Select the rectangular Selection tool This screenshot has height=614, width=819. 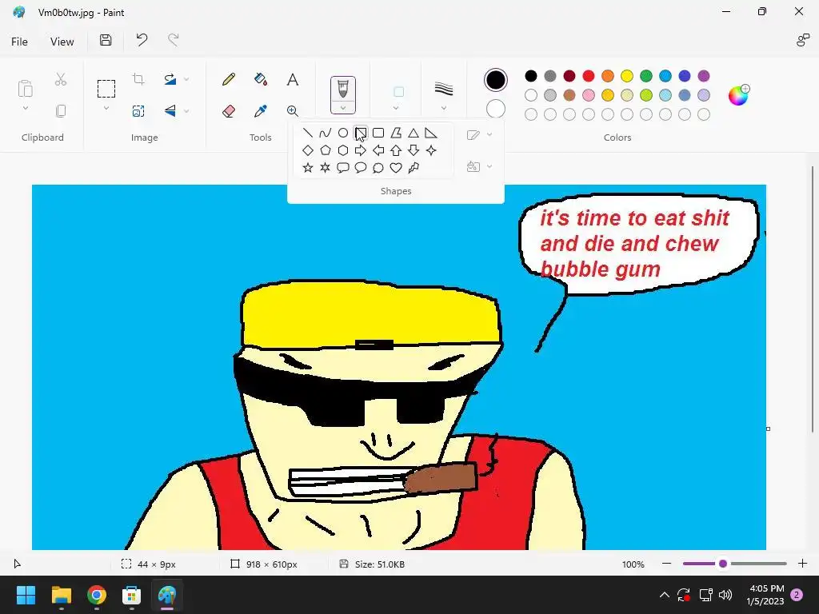[106, 89]
